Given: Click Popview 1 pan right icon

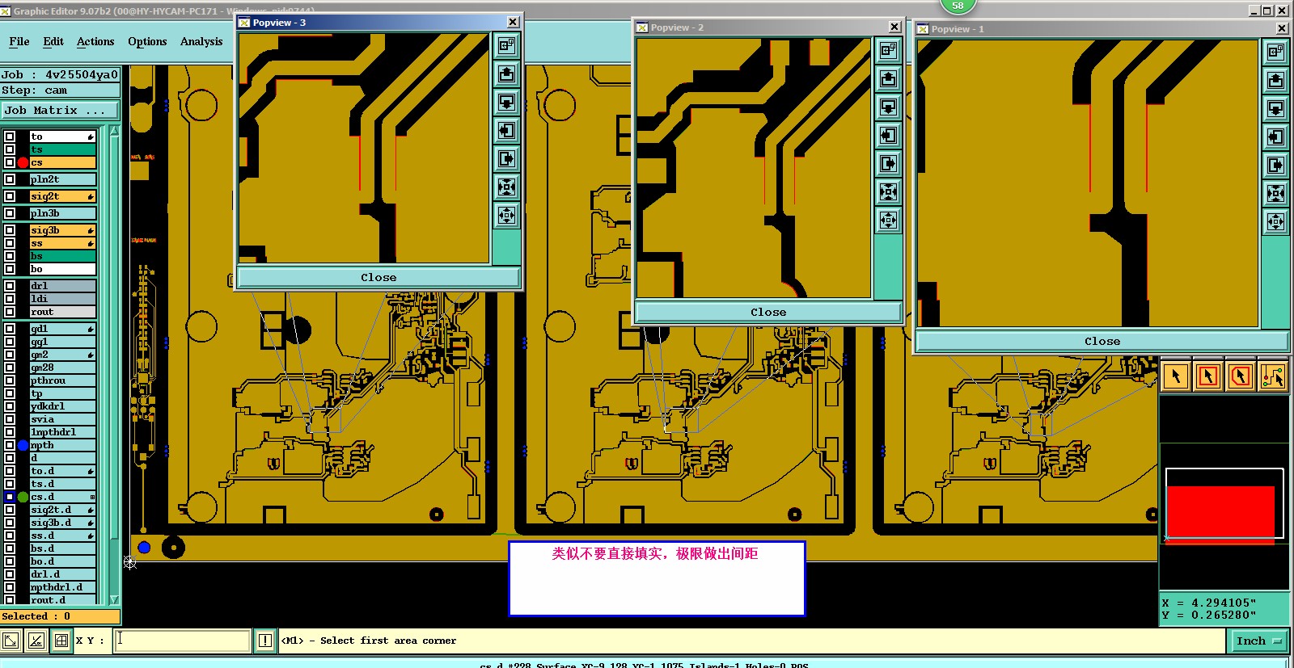Looking at the screenshot, I should pyautogui.click(x=1275, y=166).
